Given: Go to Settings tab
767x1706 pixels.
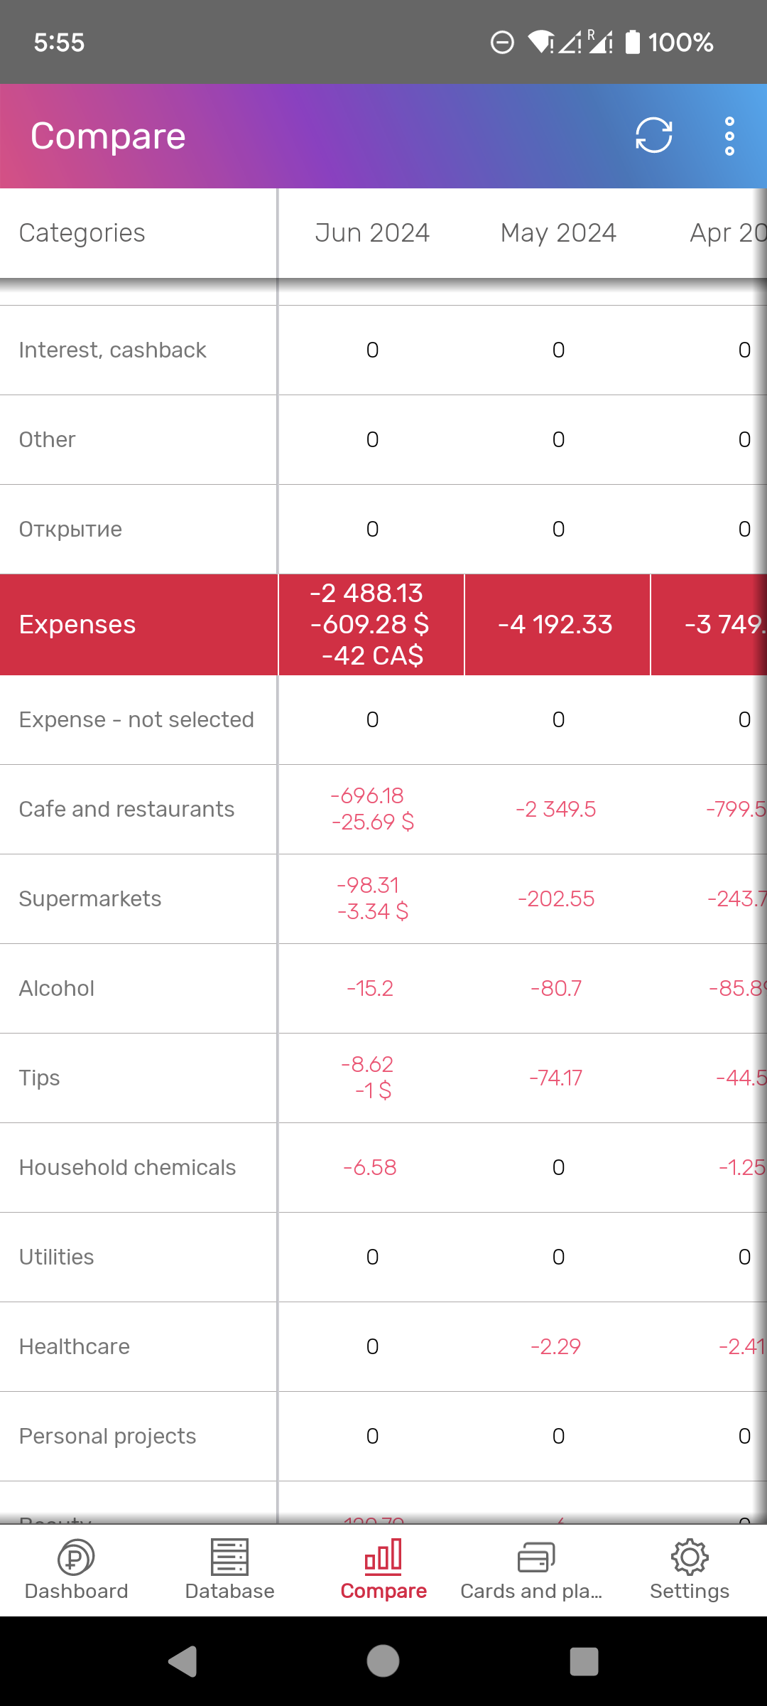Looking at the screenshot, I should (689, 1570).
